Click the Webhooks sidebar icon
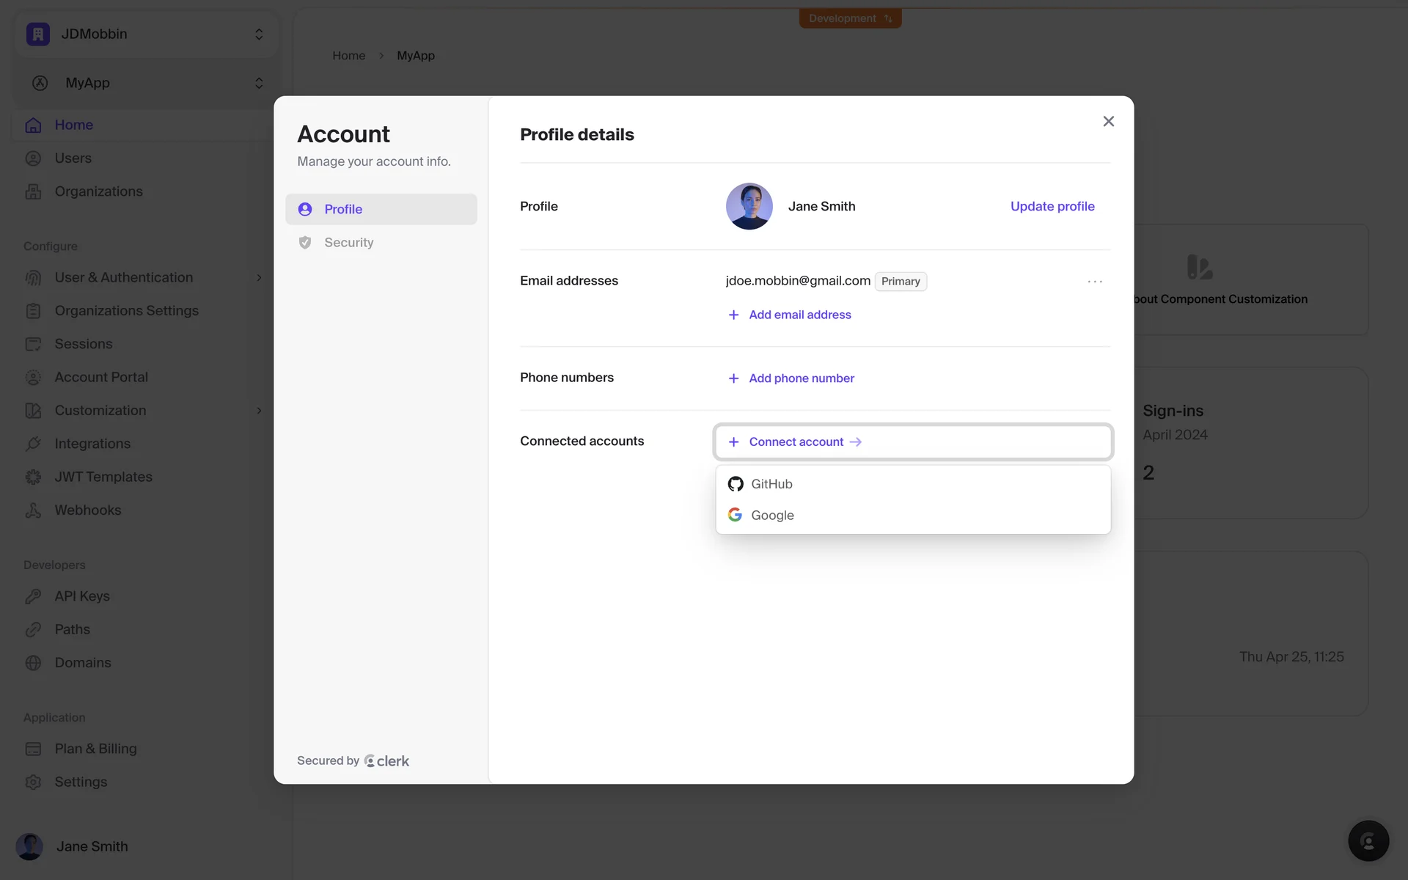Viewport: 1408px width, 880px height. (33, 510)
